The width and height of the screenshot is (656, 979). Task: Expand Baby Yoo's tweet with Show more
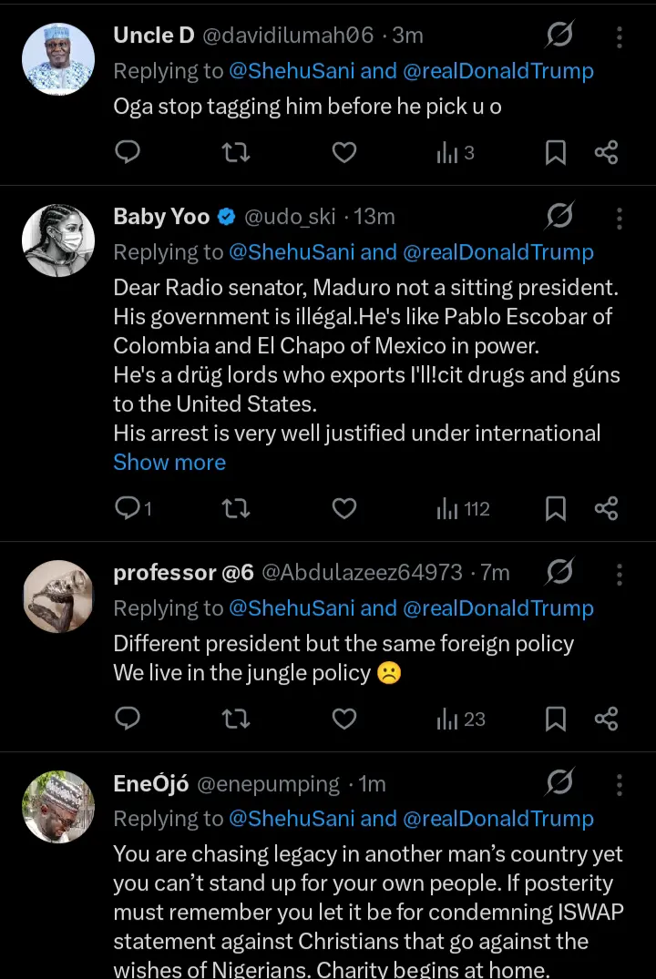pos(169,463)
